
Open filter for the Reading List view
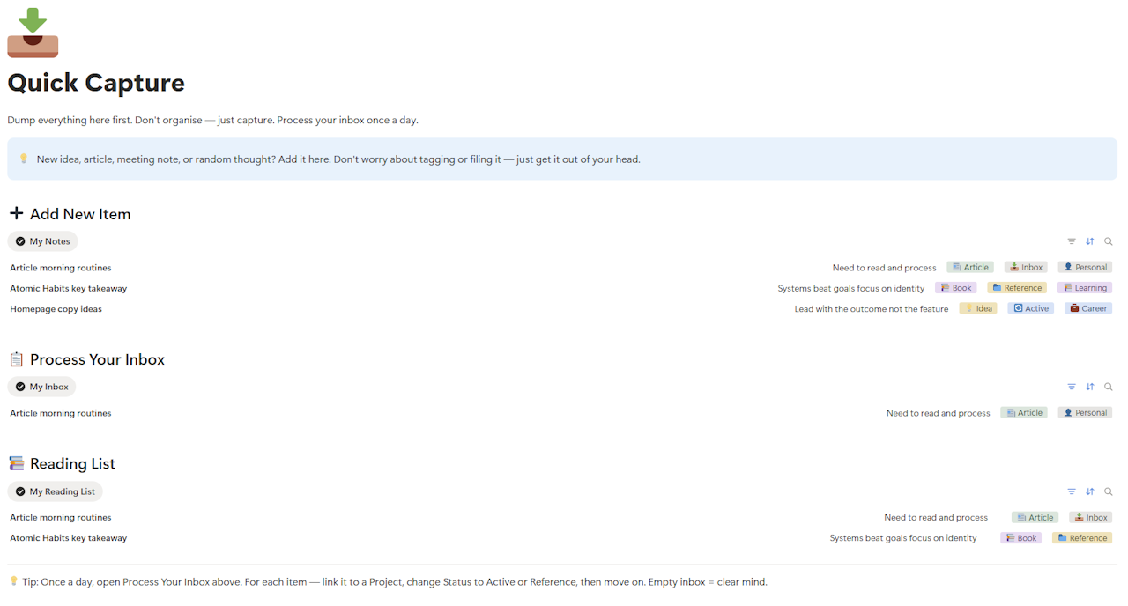1072,491
